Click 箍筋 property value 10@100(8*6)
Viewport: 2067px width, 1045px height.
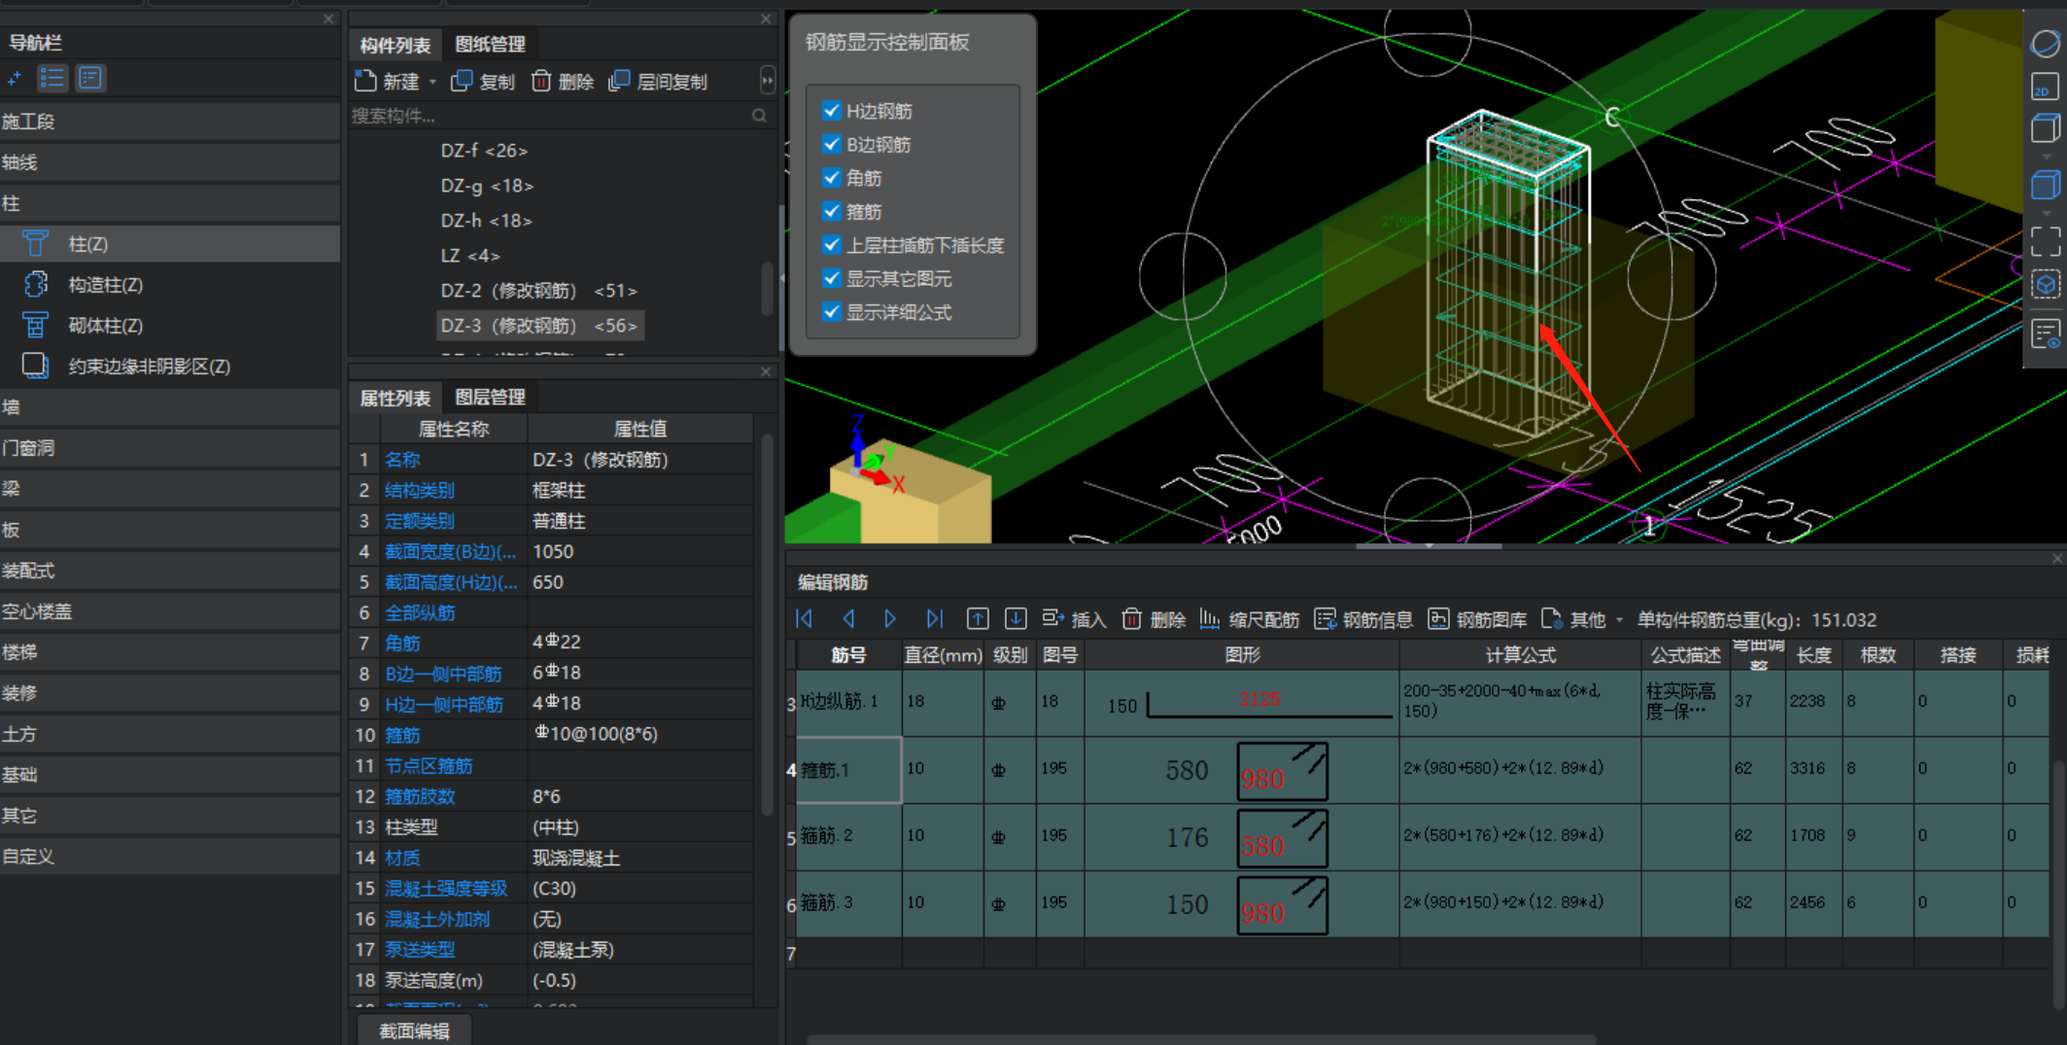(639, 735)
